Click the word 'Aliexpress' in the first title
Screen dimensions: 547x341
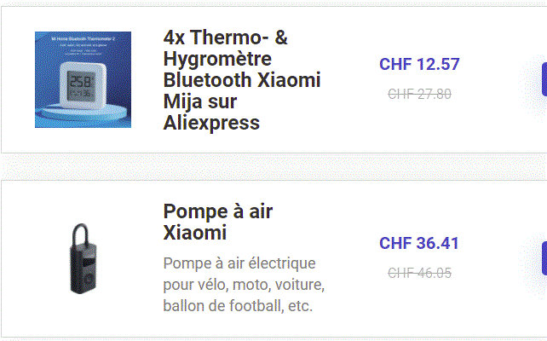pos(211,123)
